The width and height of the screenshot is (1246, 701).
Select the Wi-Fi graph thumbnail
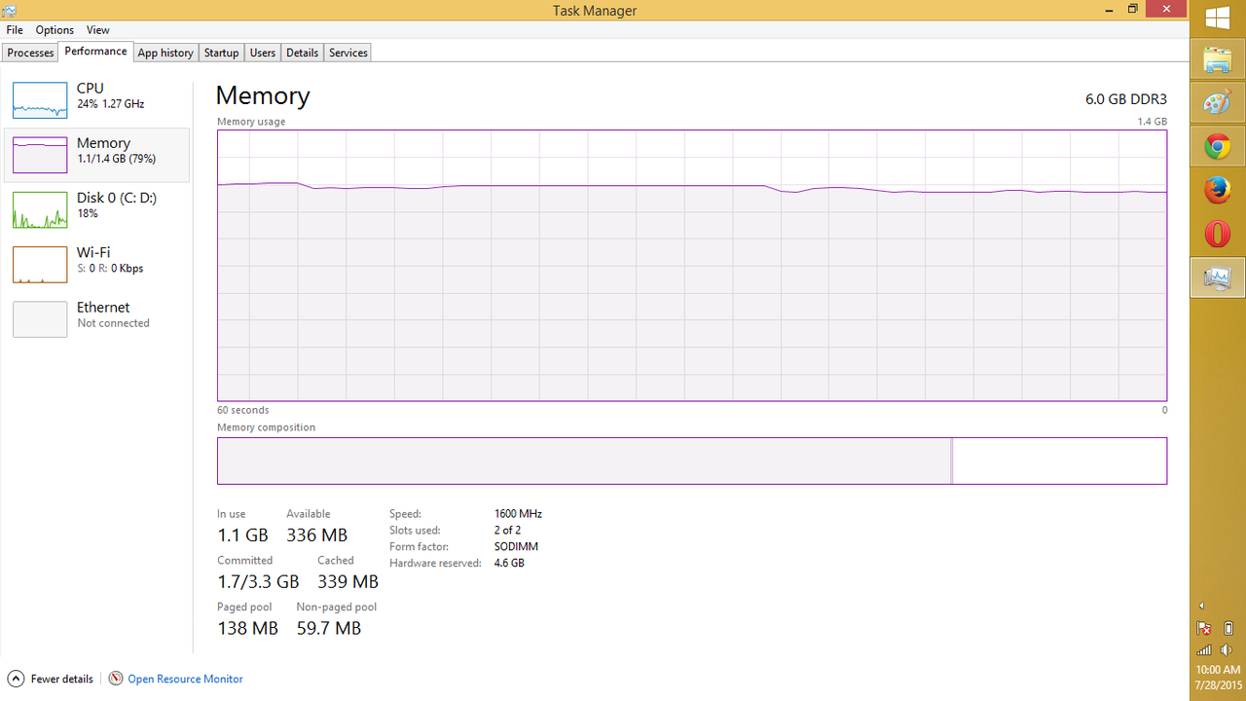coord(40,264)
